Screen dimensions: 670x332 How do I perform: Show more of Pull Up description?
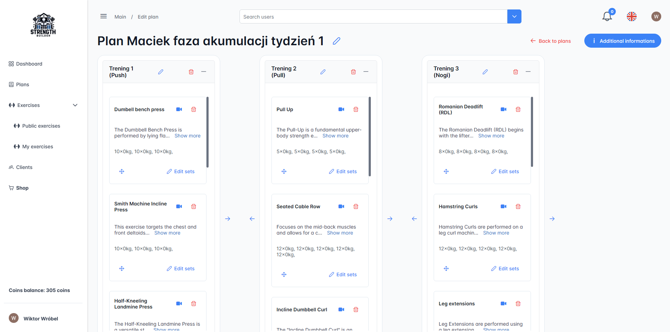[335, 136]
